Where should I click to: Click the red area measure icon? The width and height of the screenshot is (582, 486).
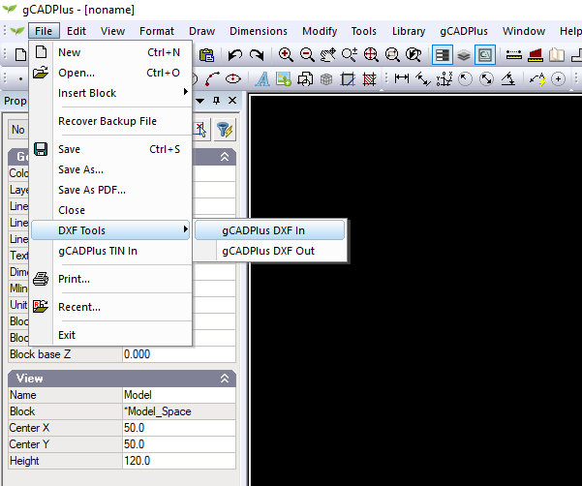coord(535,55)
